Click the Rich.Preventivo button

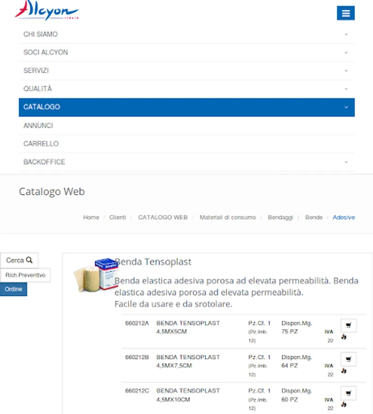click(x=25, y=275)
